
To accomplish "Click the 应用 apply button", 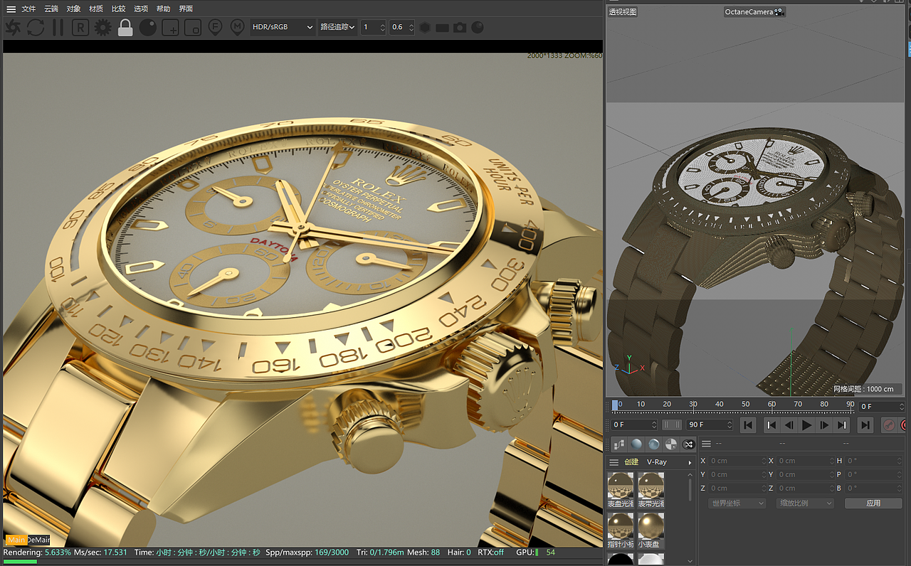I will point(873,503).
